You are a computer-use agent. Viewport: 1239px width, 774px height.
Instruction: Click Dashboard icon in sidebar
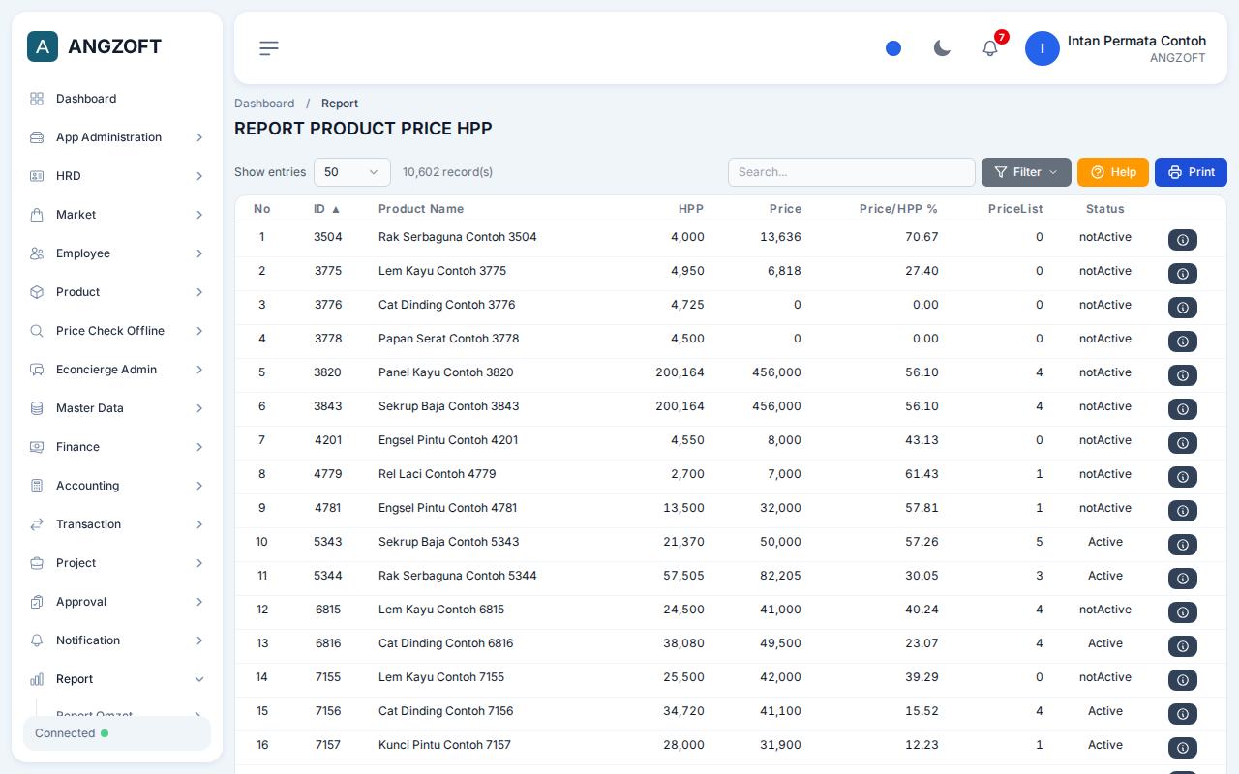pyautogui.click(x=37, y=99)
